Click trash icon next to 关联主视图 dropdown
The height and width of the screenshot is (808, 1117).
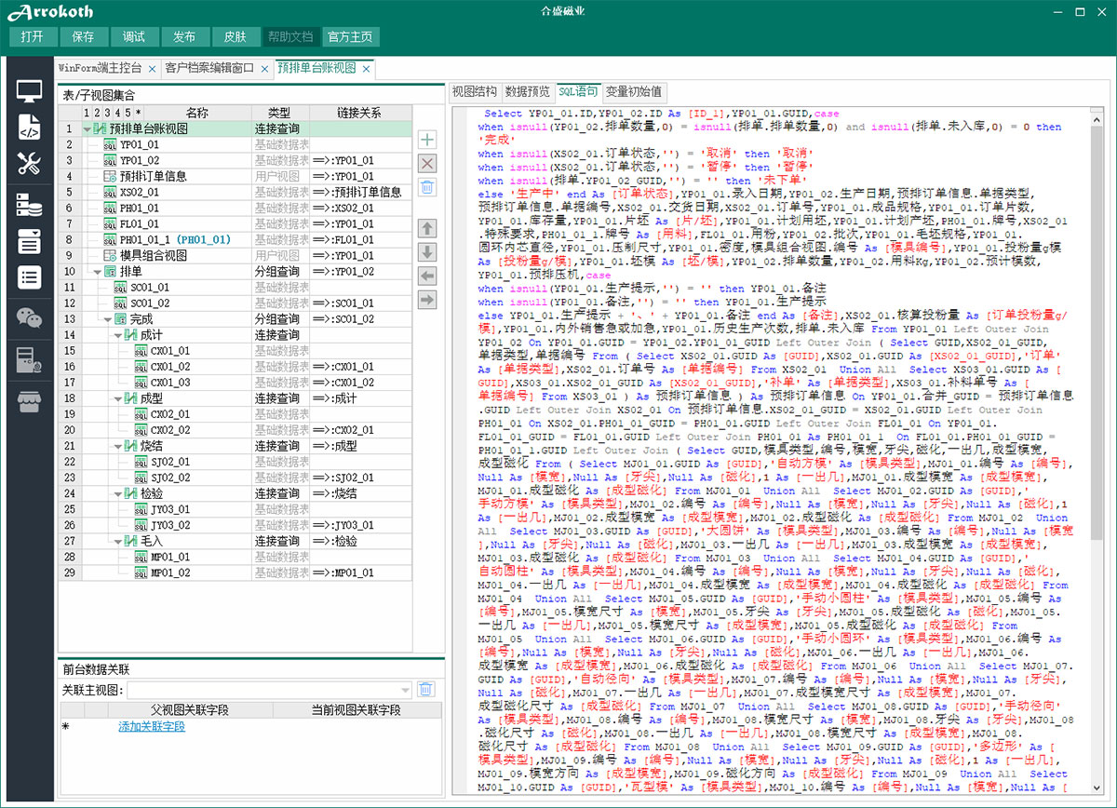click(x=425, y=690)
